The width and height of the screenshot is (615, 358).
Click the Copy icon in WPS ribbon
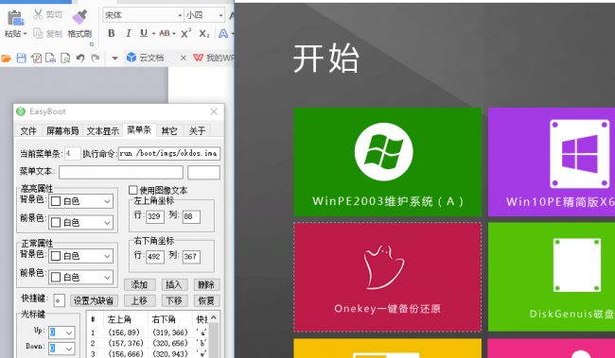(38, 33)
